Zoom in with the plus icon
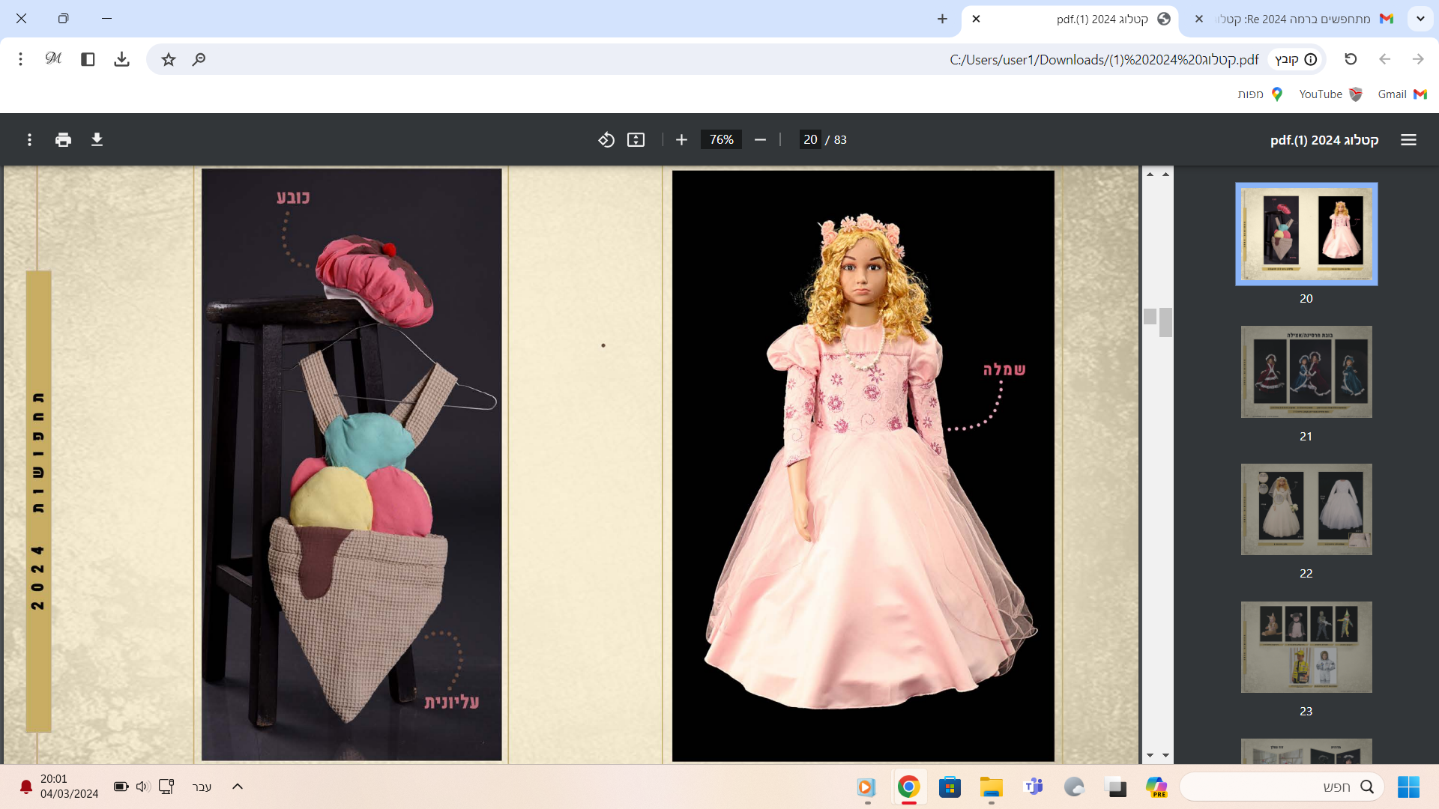Viewport: 1439px width, 809px height. [x=681, y=140]
